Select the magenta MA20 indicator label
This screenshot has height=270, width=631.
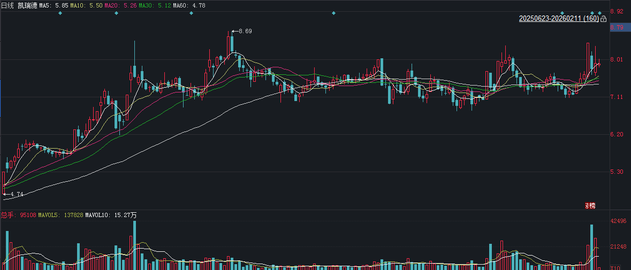(x=121, y=5)
